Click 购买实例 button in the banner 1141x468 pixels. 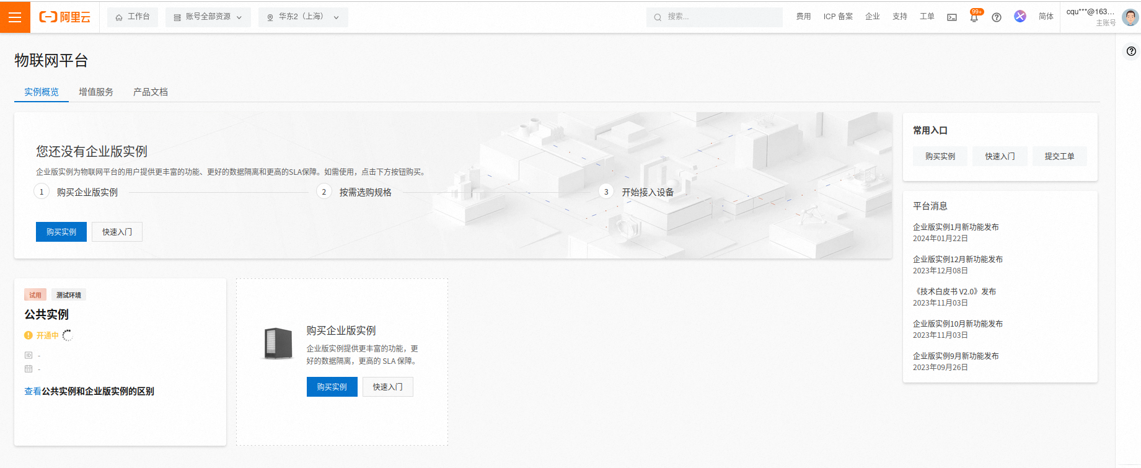(x=61, y=232)
